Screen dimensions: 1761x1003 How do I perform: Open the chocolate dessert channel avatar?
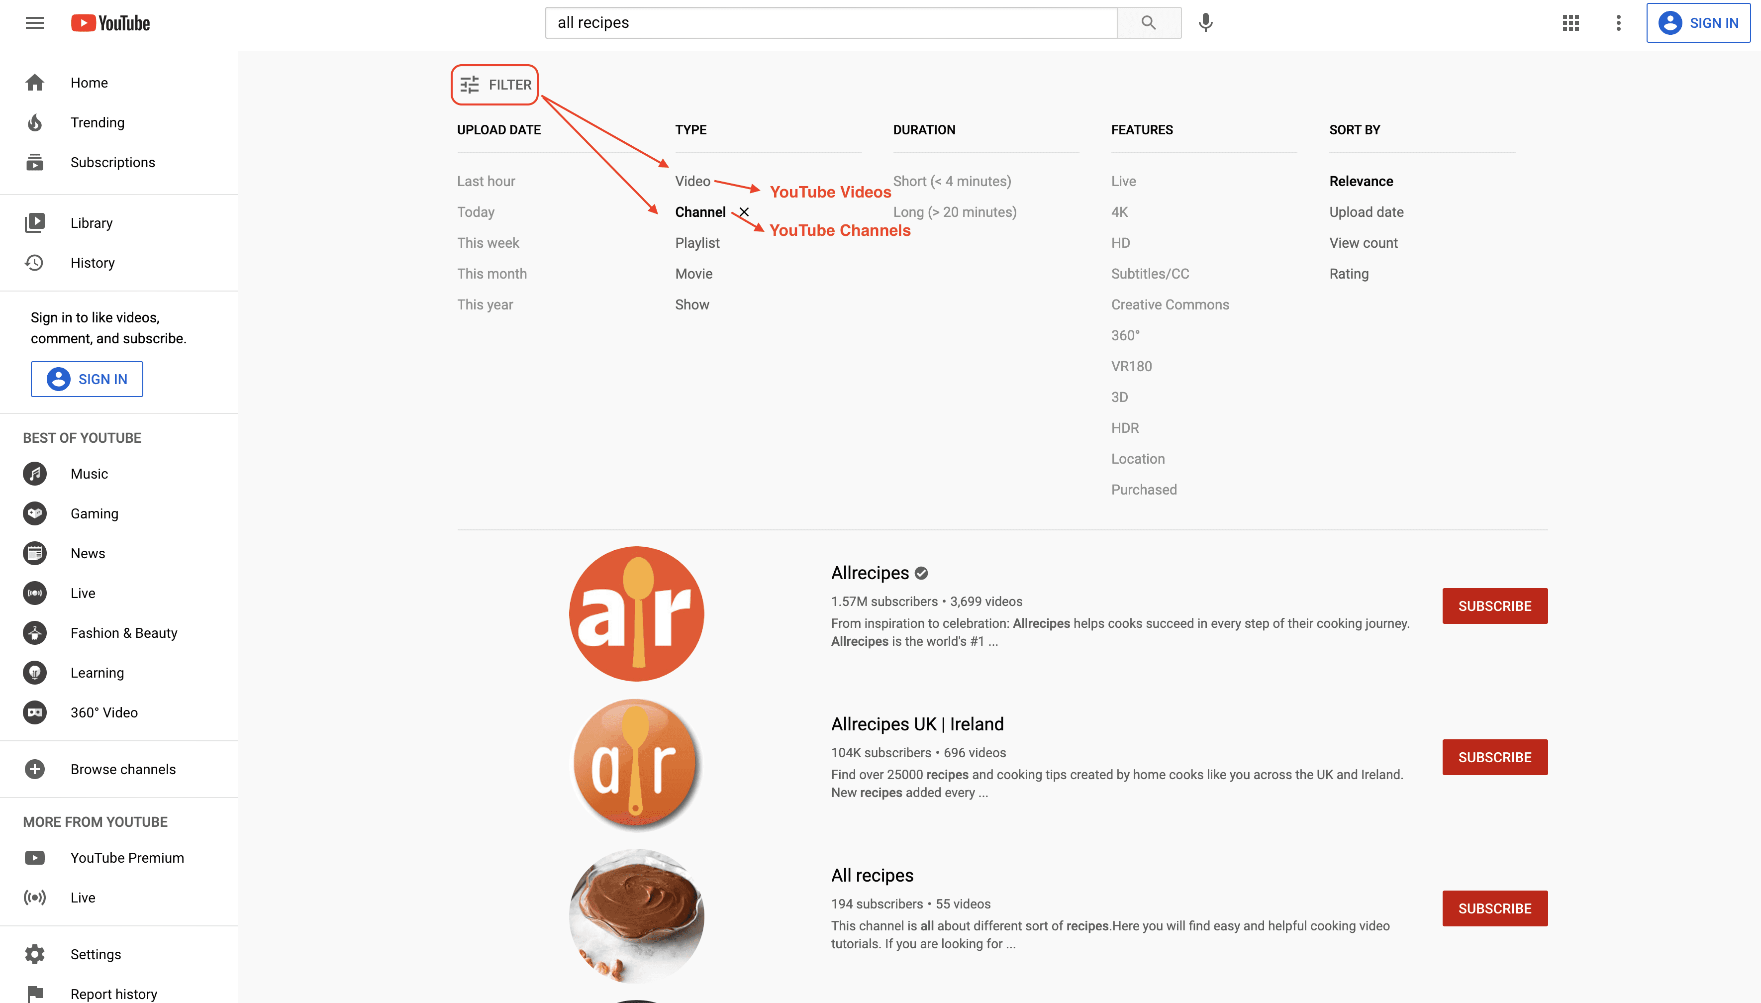(x=636, y=916)
